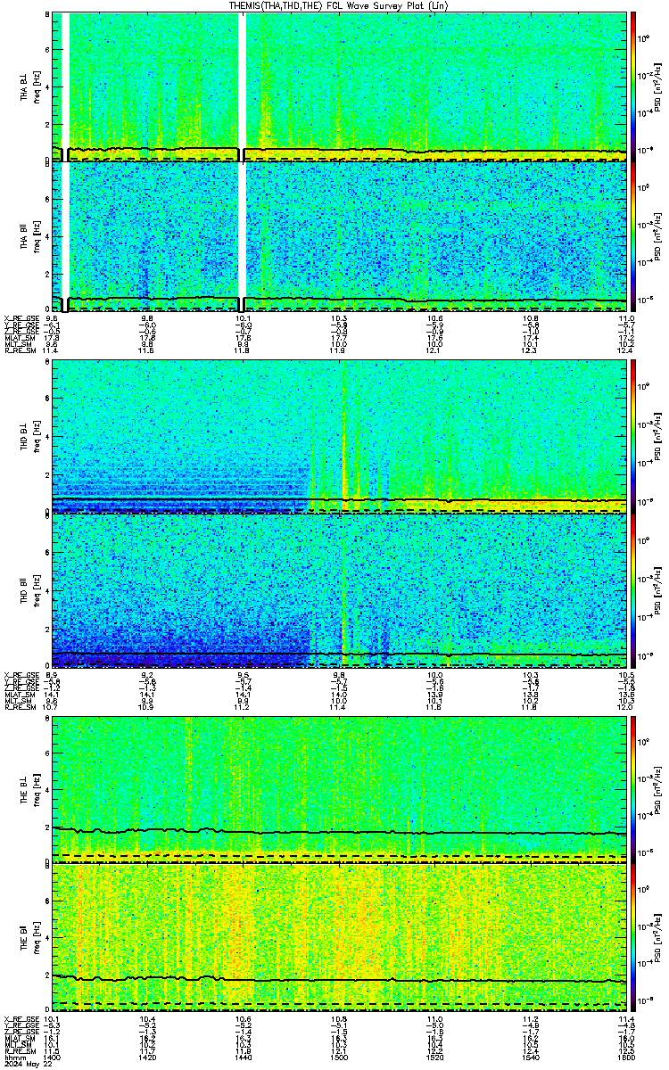Click the color bar beside the THA B⊥ panel
The image size is (669, 1070).
coord(633,86)
